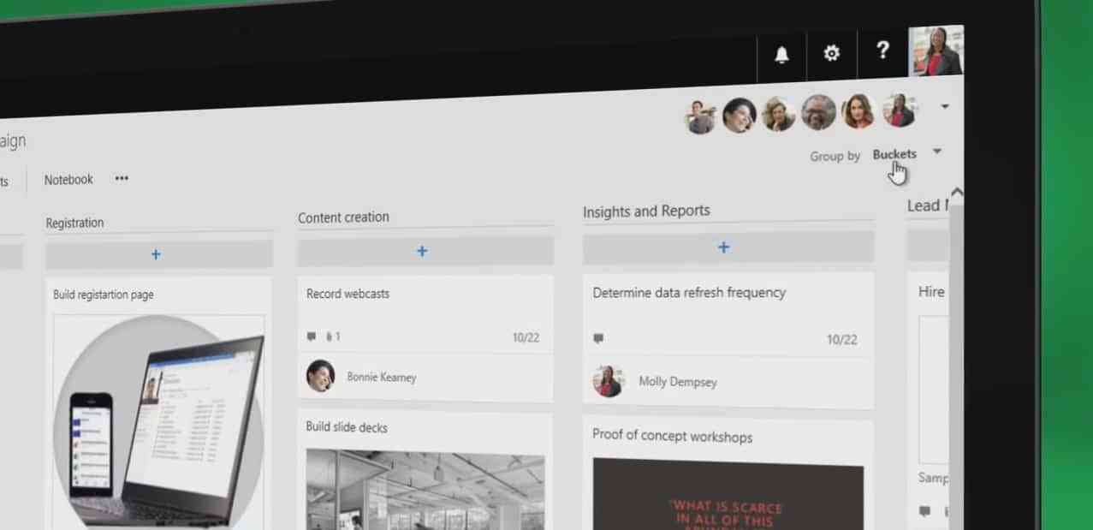
Task: Click the comment icon on Record webcasts card
Action: pos(311,336)
